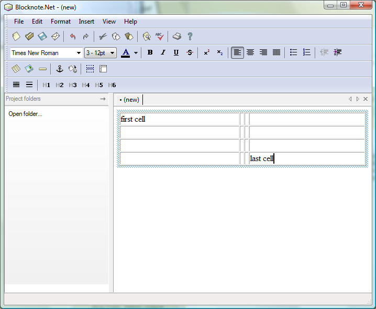
Task: Click the wide line spacing icon
Action: click(x=29, y=84)
